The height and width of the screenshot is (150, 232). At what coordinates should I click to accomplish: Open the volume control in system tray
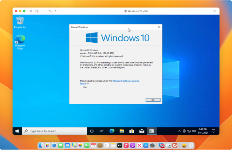click(x=194, y=131)
